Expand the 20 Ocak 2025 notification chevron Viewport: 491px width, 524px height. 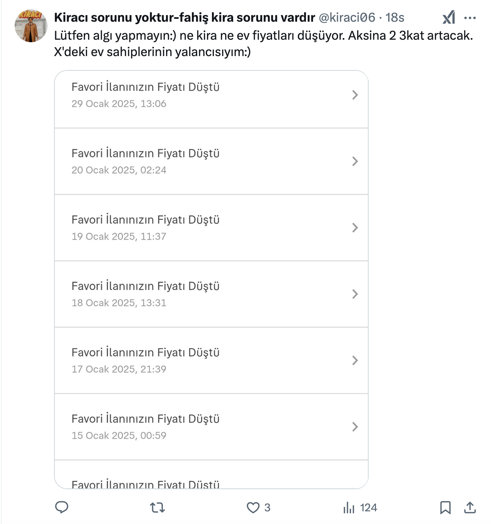(355, 161)
